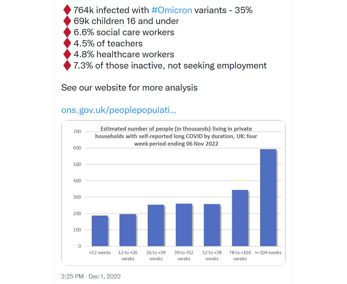Click the diamond beside healthcare workers
This screenshot has height=284, width=347.
click(67, 54)
